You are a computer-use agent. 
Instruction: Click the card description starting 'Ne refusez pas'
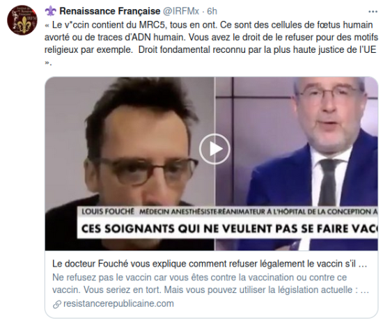(x=210, y=283)
